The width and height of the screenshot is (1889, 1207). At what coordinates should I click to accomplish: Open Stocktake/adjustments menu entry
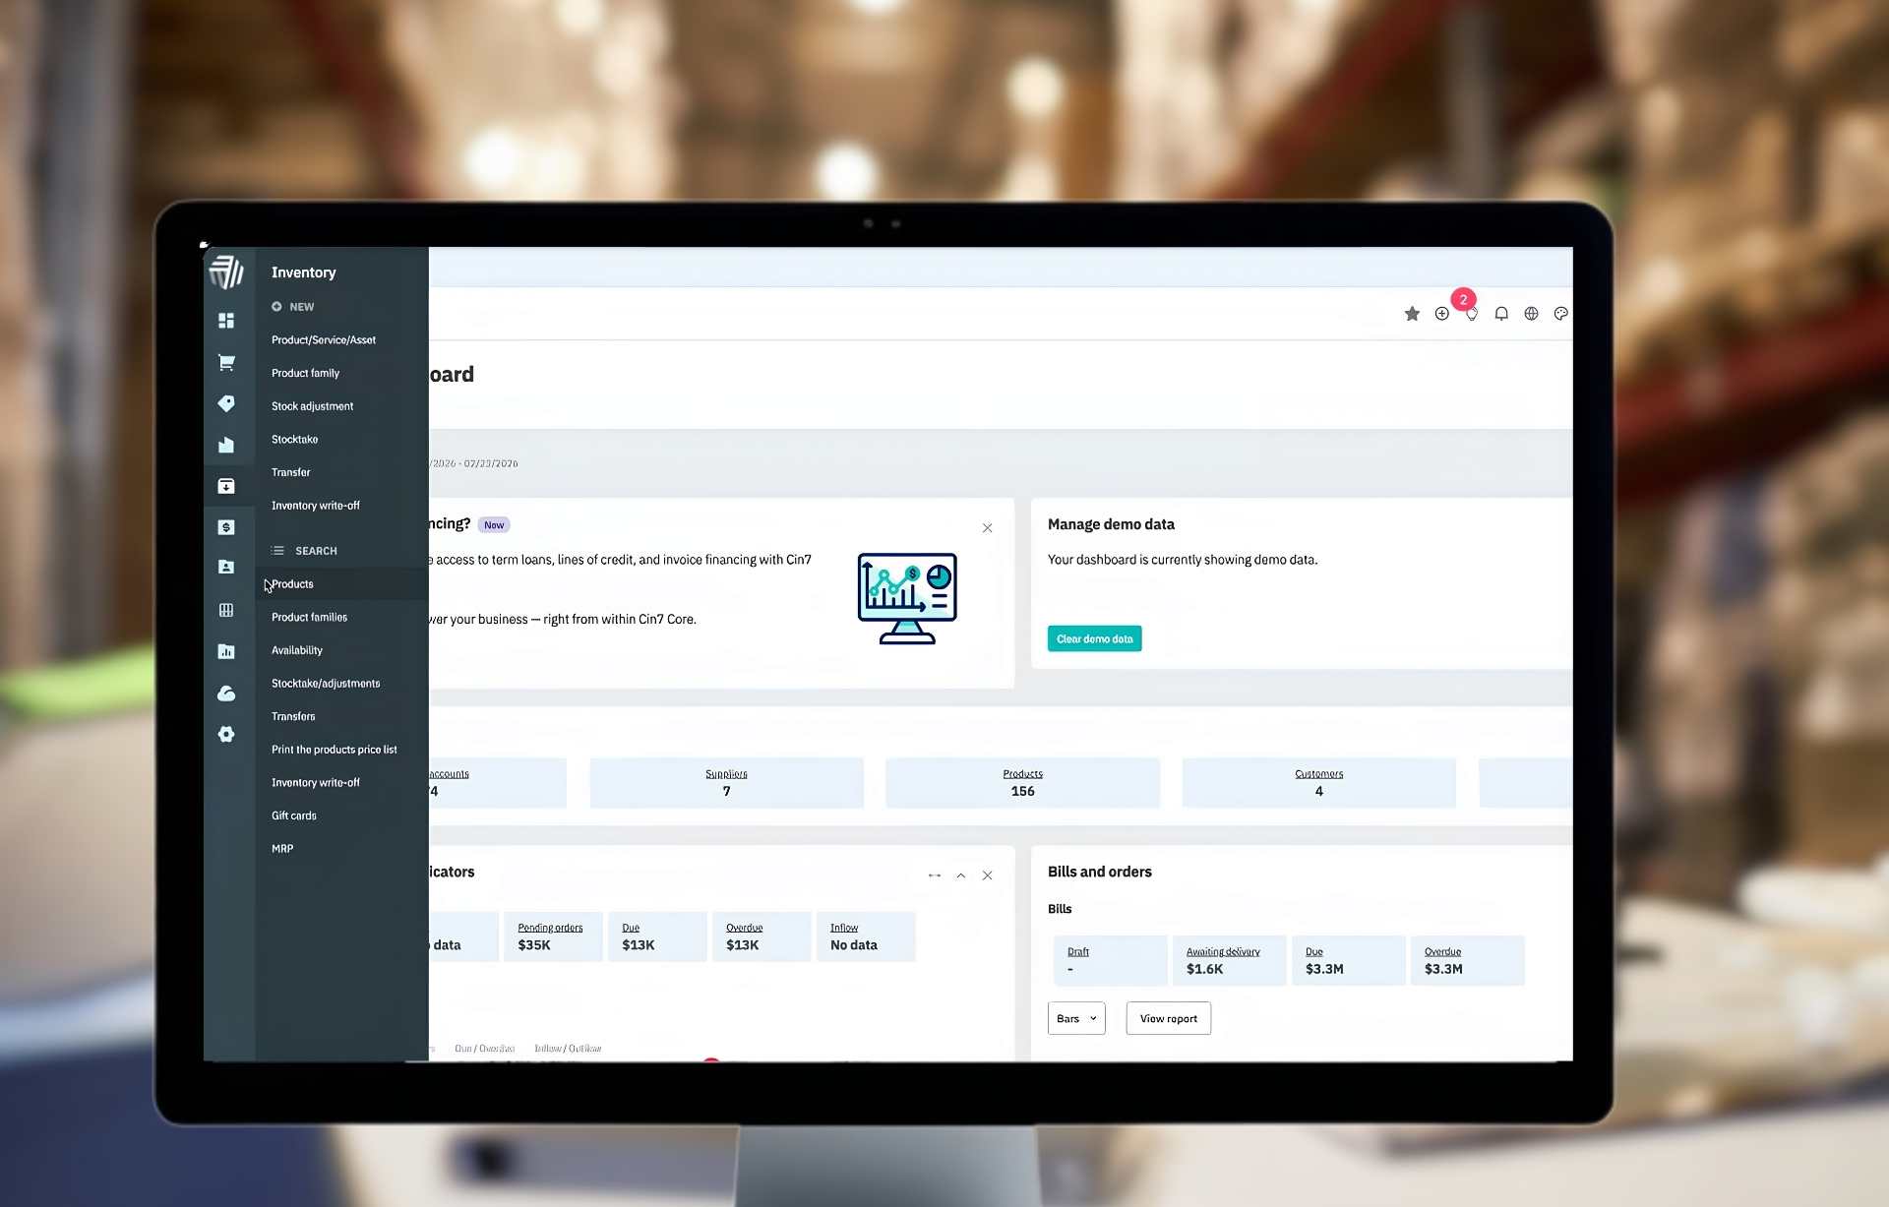pos(326,684)
